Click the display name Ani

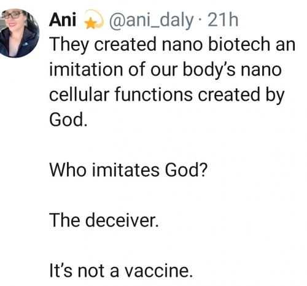[63, 20]
